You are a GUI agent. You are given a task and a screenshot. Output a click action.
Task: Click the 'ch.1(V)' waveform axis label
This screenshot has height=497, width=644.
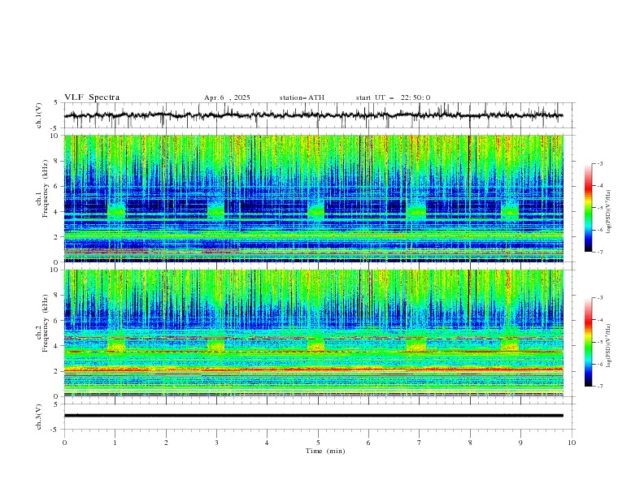point(39,115)
